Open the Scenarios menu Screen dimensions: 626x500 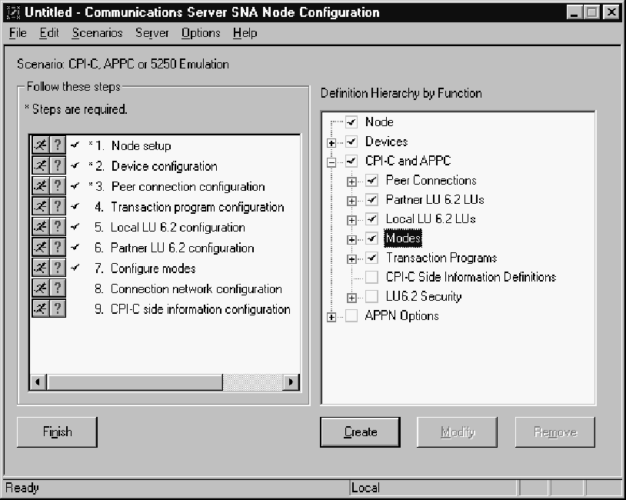pos(98,33)
